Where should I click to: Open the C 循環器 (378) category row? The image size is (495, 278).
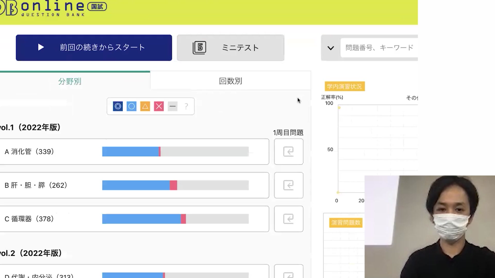pos(29,219)
